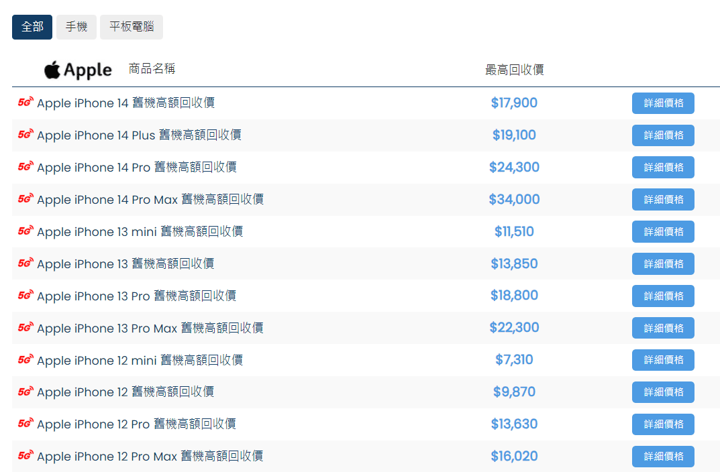Open 詳細價格 for iPhone 13 mini

[663, 232]
